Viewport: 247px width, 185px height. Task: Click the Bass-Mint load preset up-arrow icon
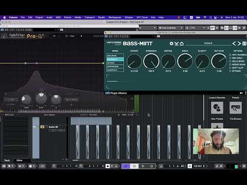182,44
